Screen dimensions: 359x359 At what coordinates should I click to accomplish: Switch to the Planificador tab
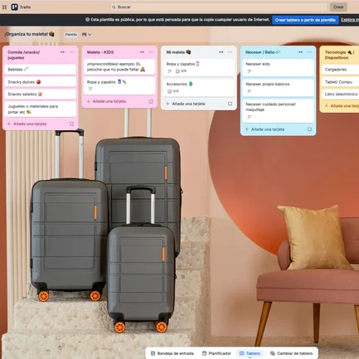pos(216,353)
